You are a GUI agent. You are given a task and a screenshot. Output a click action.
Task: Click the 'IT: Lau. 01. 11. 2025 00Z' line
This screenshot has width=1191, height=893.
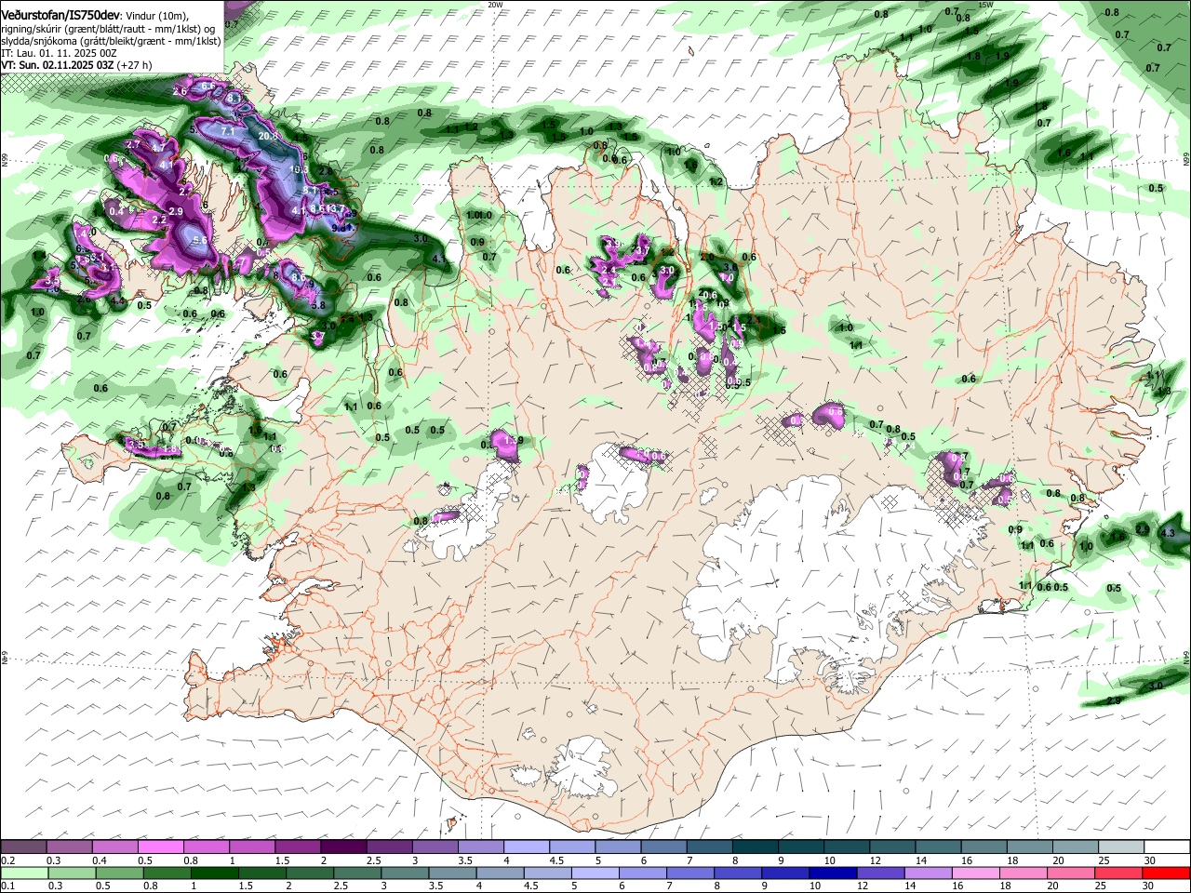click(x=60, y=53)
